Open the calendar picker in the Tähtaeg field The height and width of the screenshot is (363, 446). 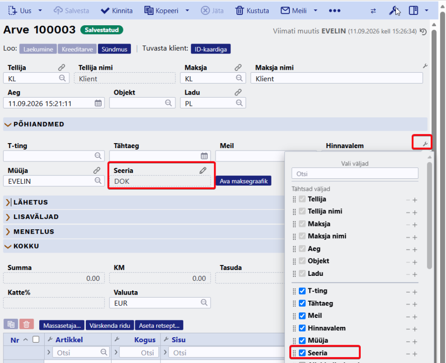click(204, 156)
